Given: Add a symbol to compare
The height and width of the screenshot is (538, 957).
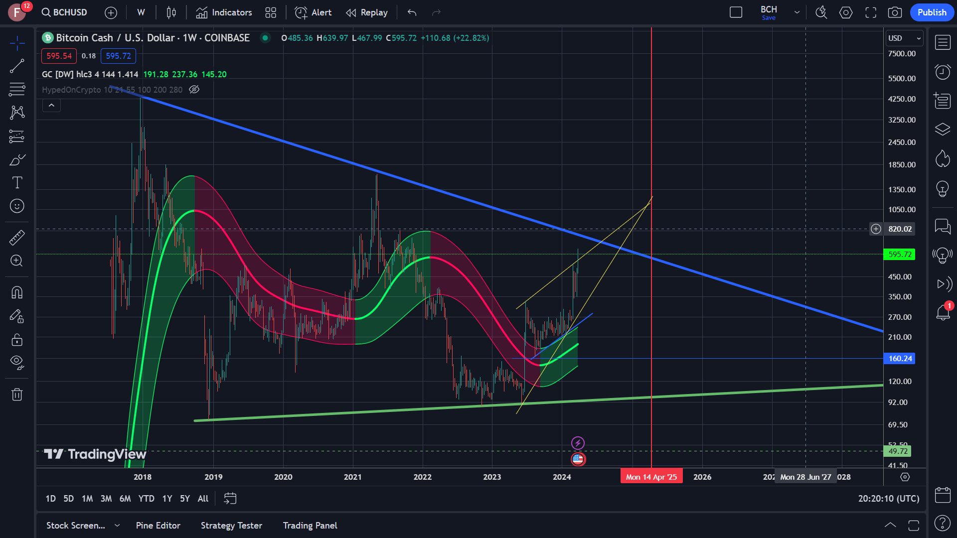Looking at the screenshot, I should pyautogui.click(x=111, y=12).
